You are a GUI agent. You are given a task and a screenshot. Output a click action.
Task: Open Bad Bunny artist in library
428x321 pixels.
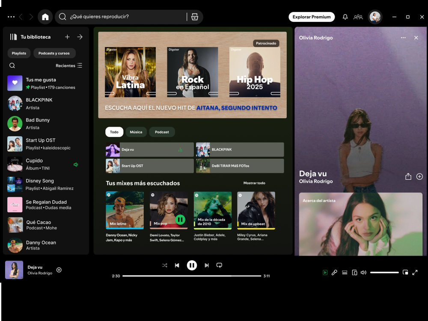point(46,124)
